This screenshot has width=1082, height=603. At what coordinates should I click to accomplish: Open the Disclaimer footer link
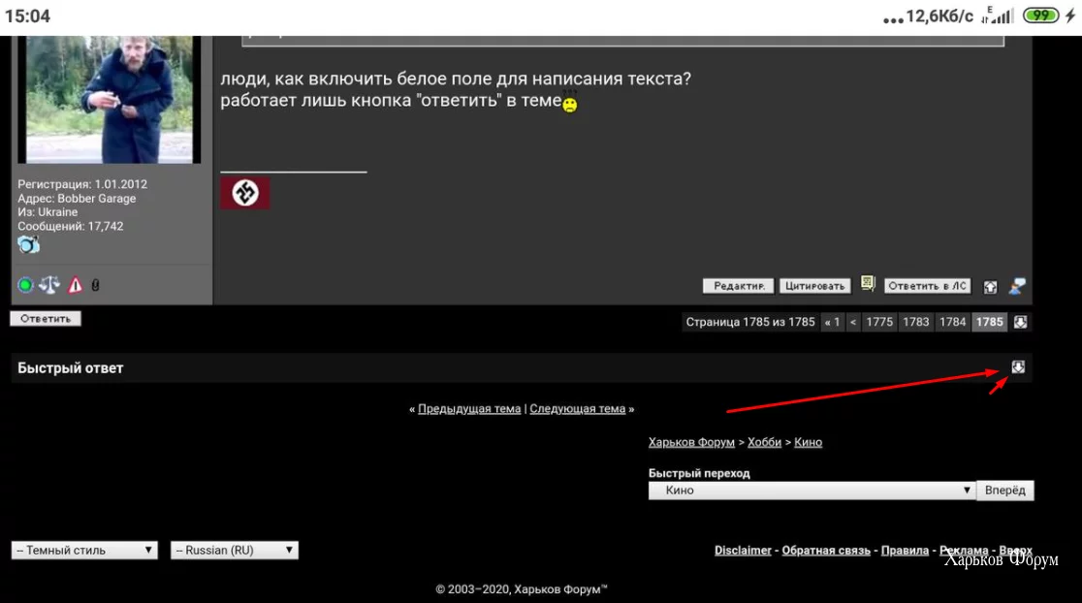[744, 551]
